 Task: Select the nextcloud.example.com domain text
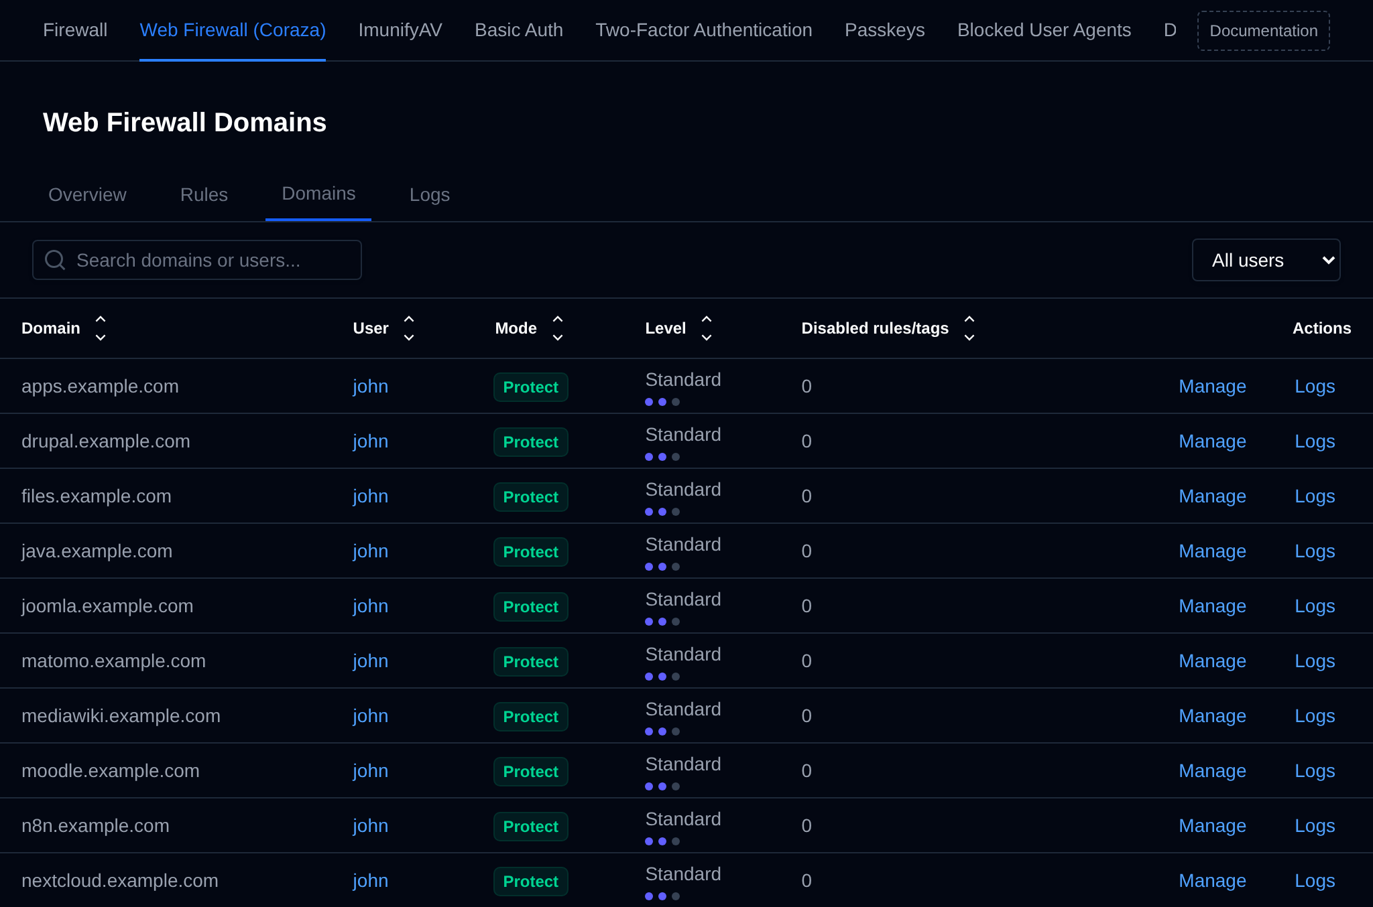pos(120,881)
